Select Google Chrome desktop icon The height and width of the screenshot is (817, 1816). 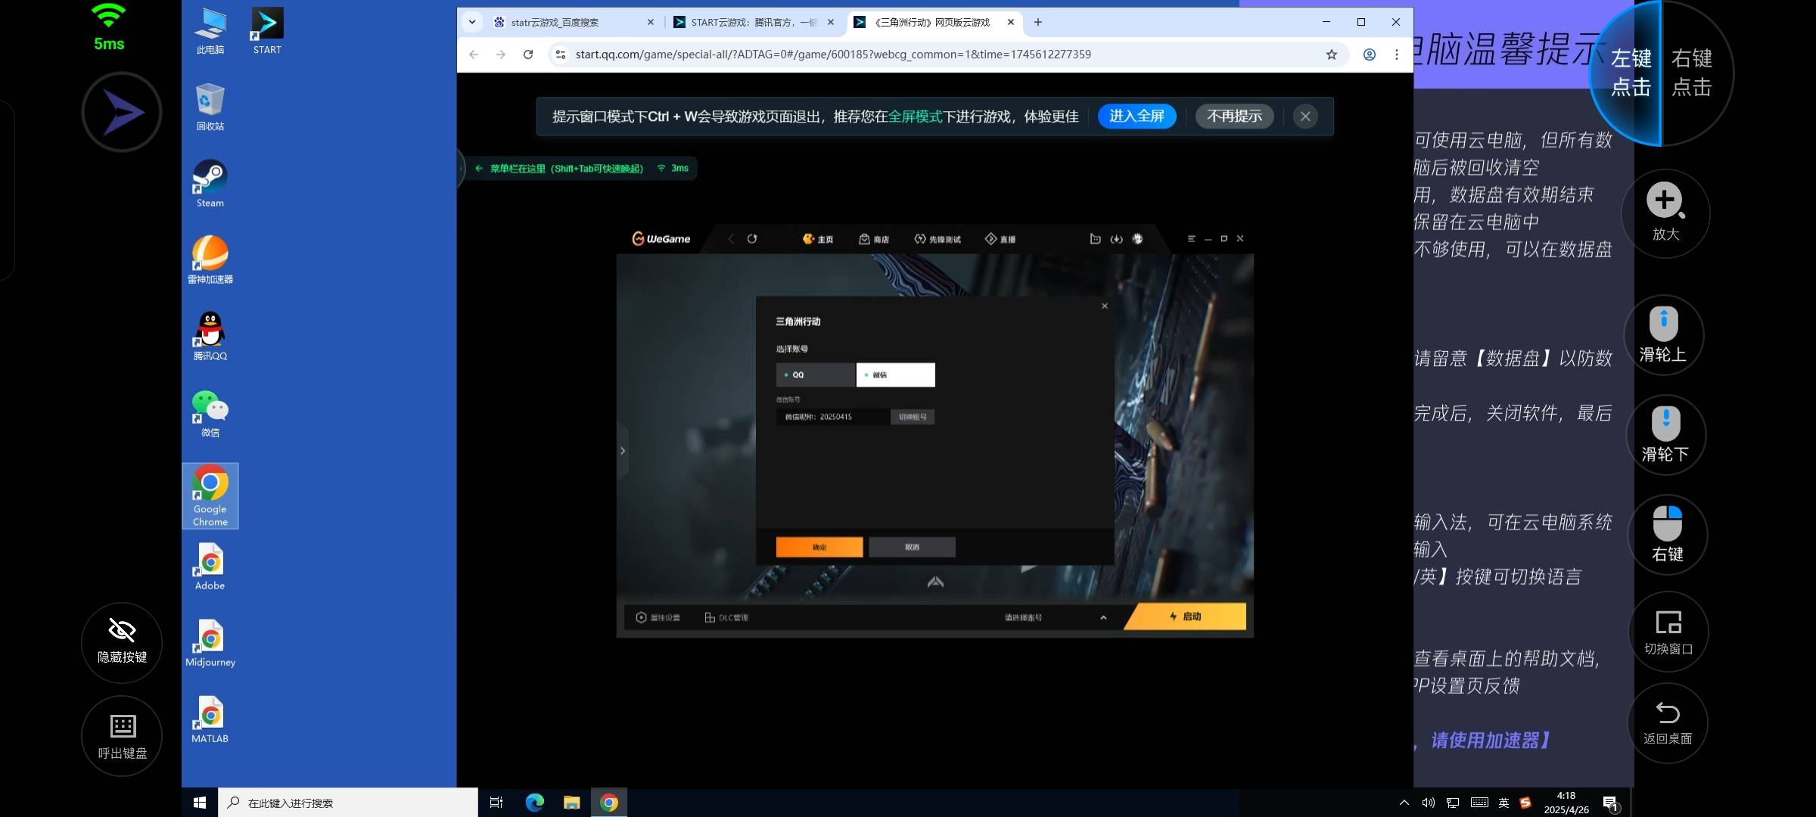(x=210, y=496)
